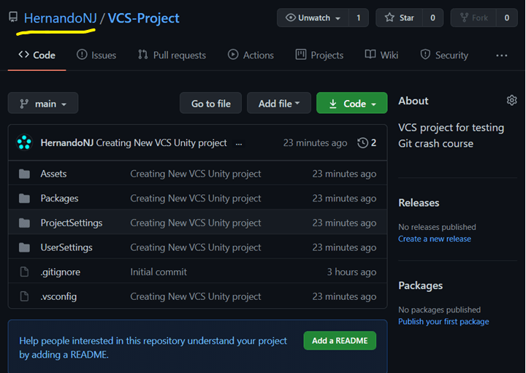Click the Assets folder icon

point(24,174)
